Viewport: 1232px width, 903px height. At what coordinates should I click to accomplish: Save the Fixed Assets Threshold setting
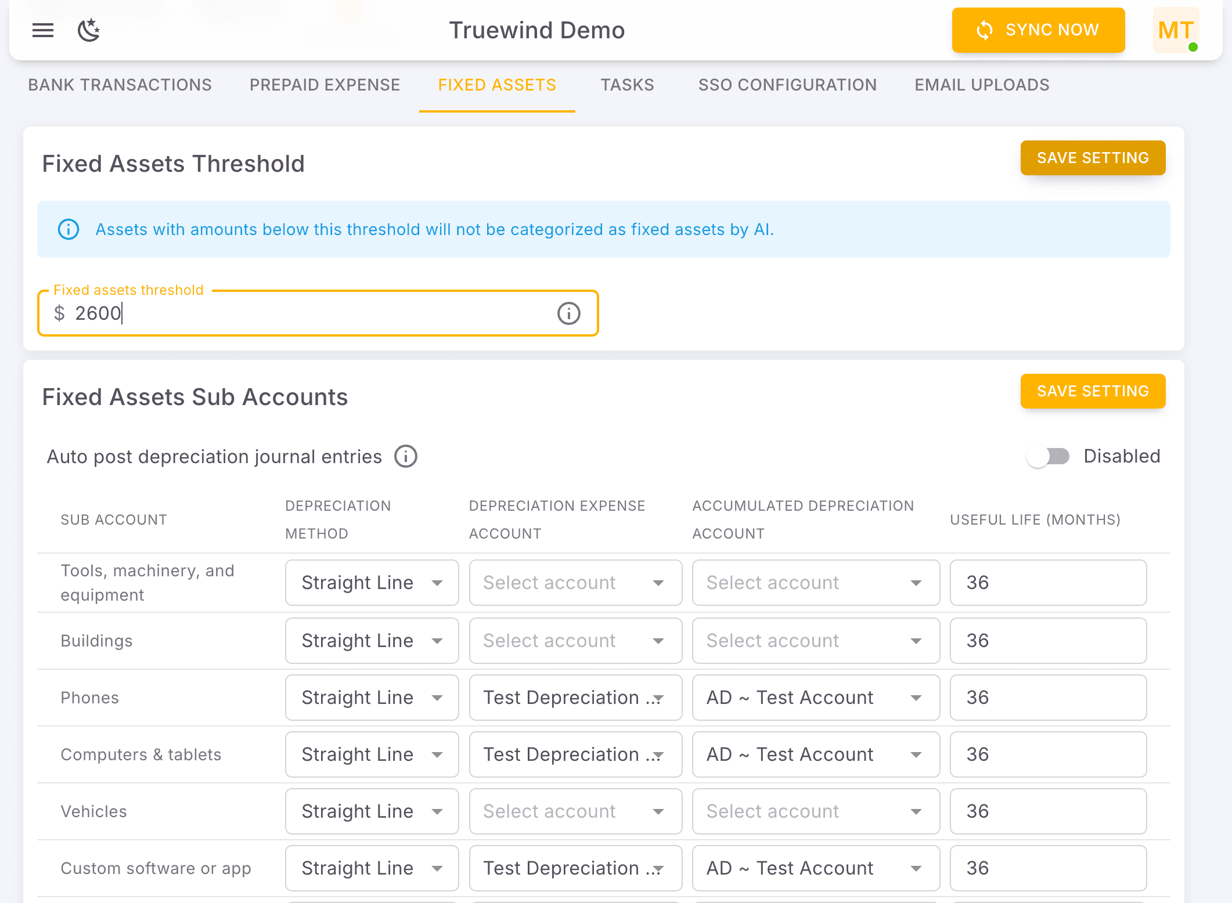point(1092,158)
